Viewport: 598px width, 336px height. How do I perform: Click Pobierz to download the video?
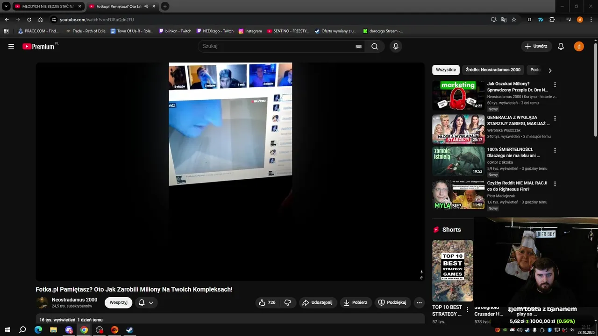click(356, 302)
